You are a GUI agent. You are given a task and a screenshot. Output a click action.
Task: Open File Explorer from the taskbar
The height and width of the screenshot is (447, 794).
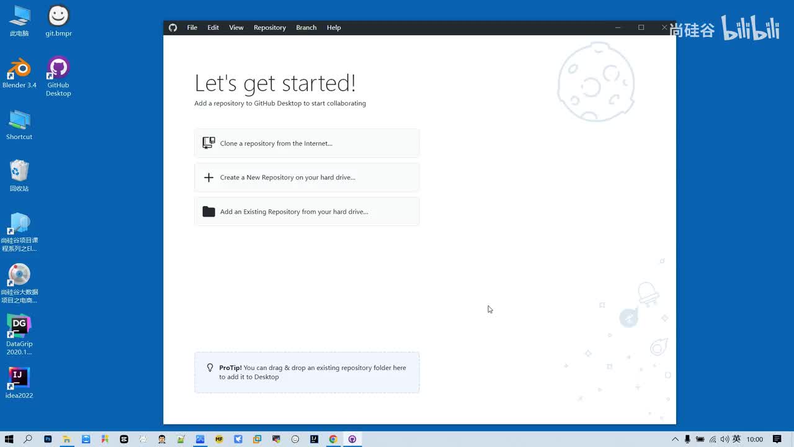[66, 439]
